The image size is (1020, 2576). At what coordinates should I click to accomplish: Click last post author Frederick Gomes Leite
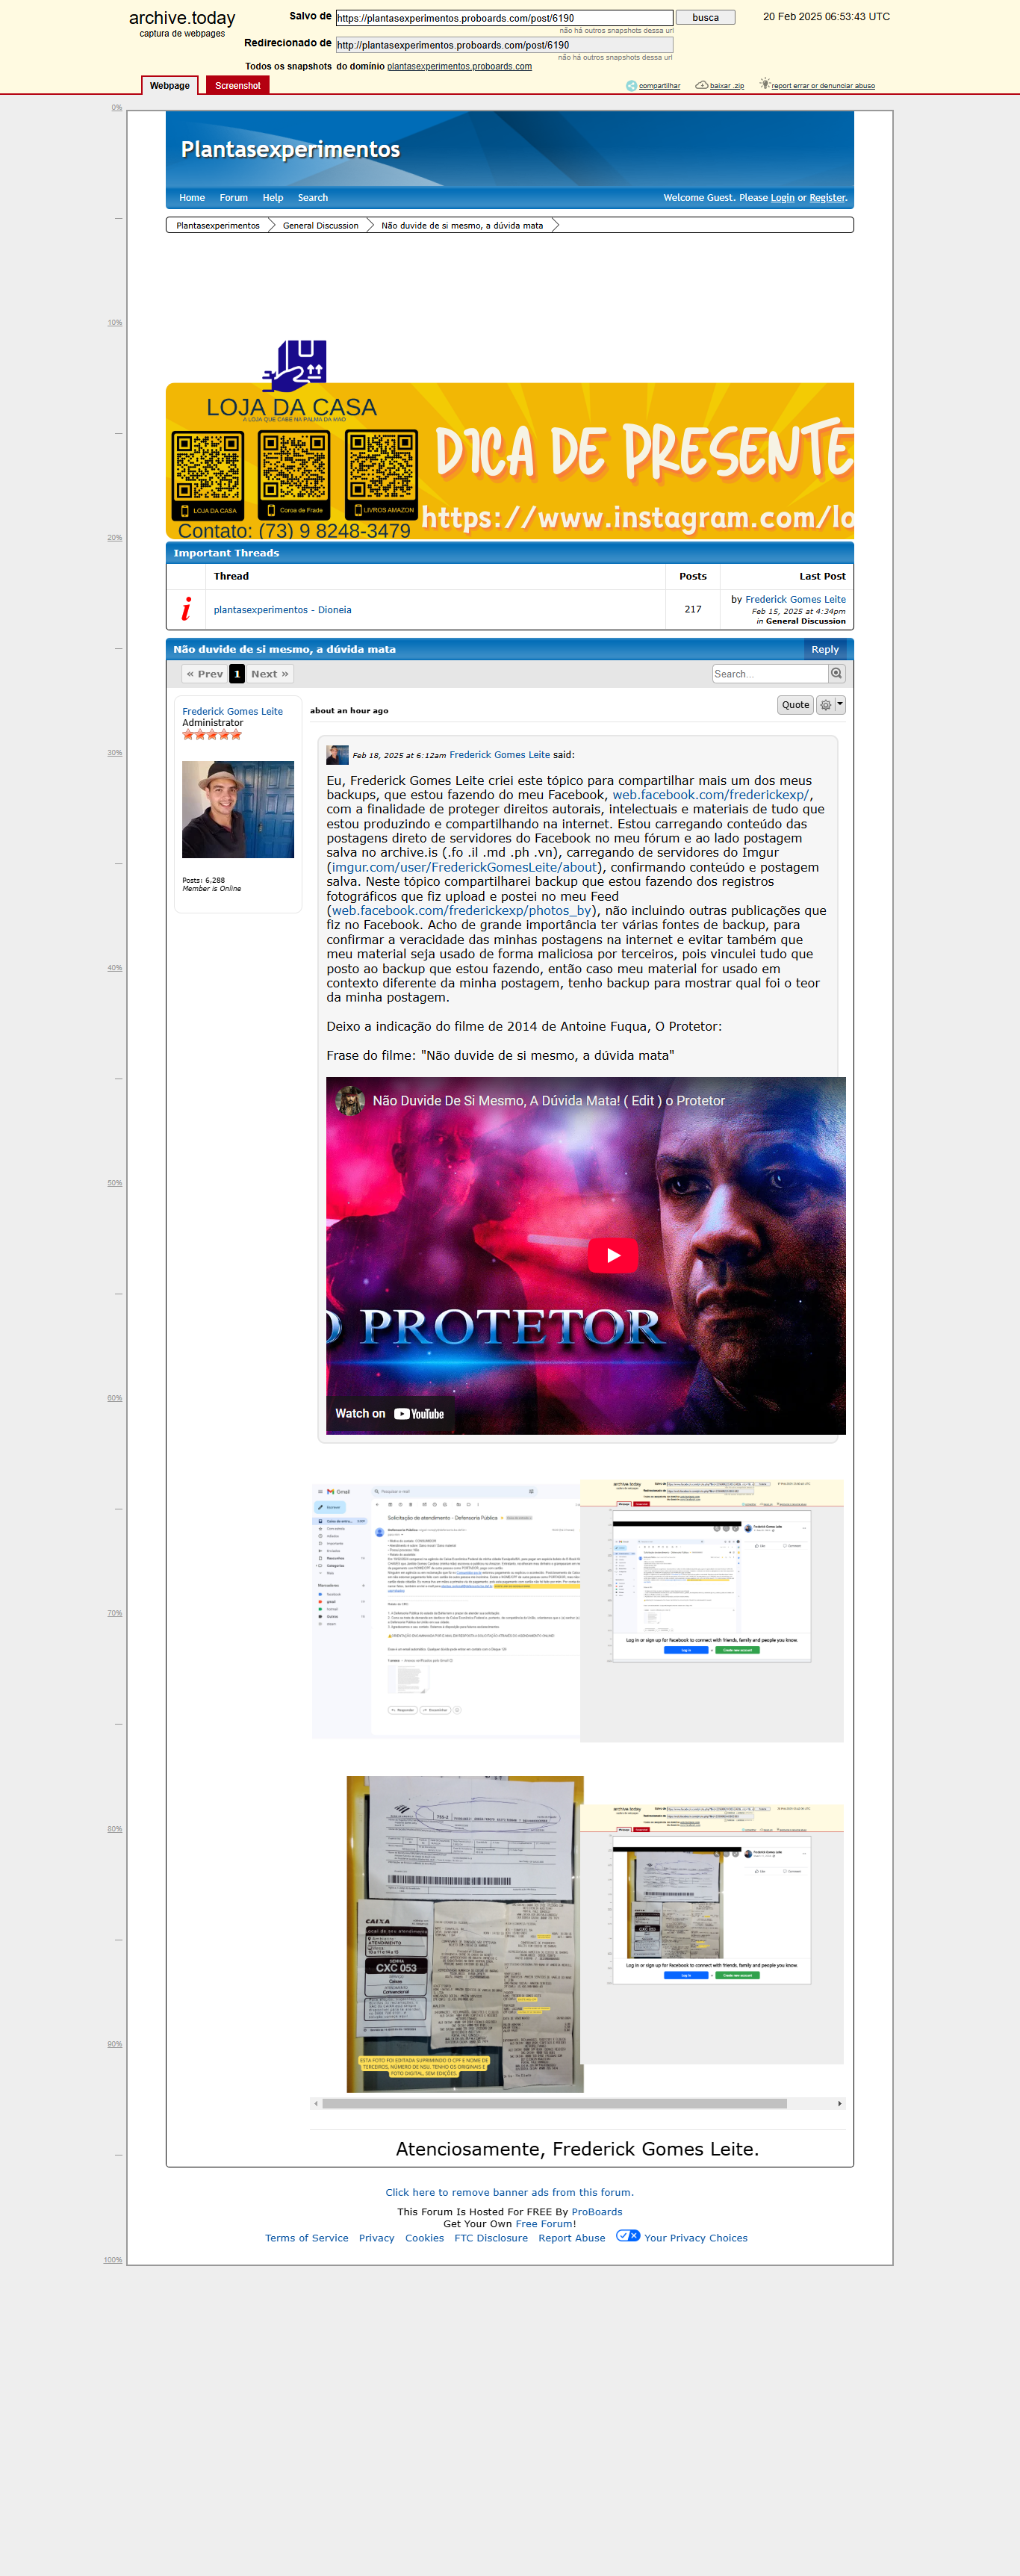795,599
